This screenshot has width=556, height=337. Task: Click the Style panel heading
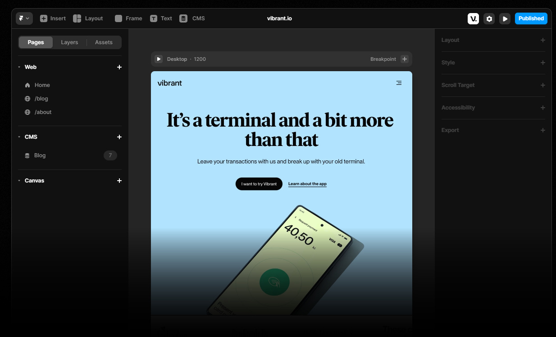click(x=448, y=63)
